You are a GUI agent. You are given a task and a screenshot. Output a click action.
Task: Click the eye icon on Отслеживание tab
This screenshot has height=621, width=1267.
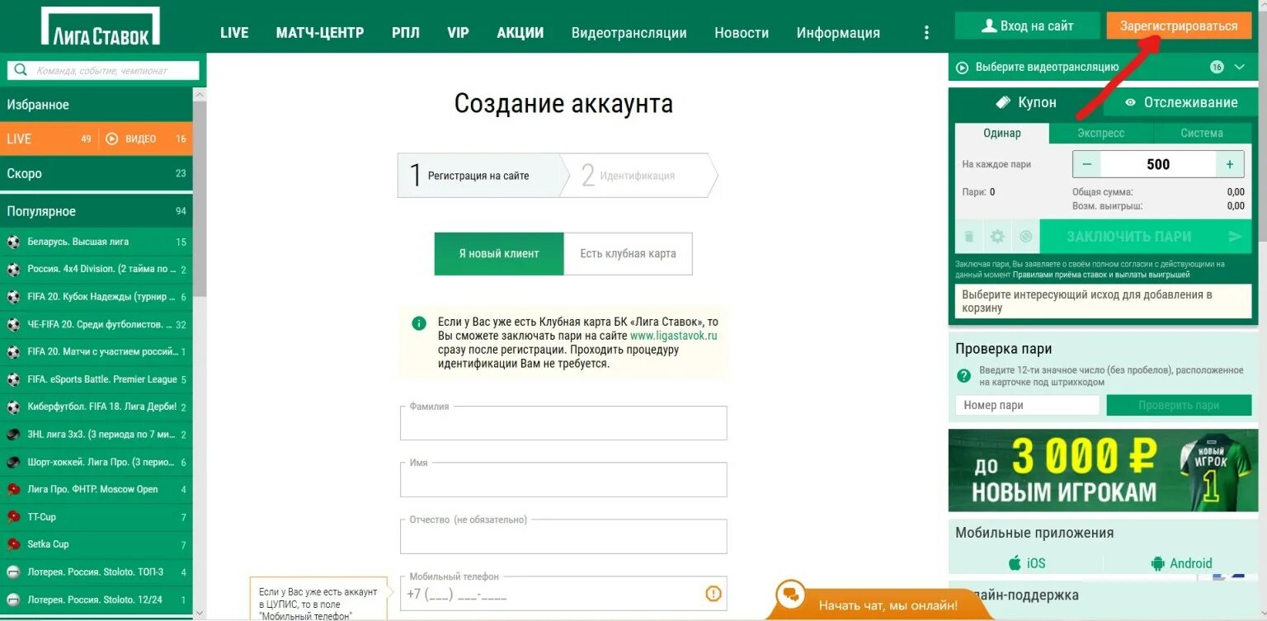pyautogui.click(x=1130, y=102)
